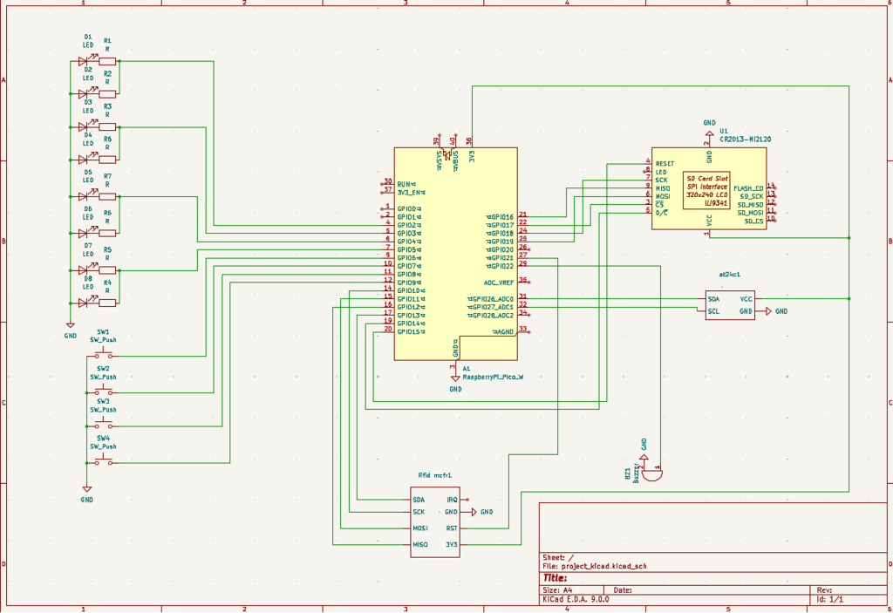This screenshot has height=613, width=893.
Task: Select push button SW2 symbol
Action: (x=103, y=391)
